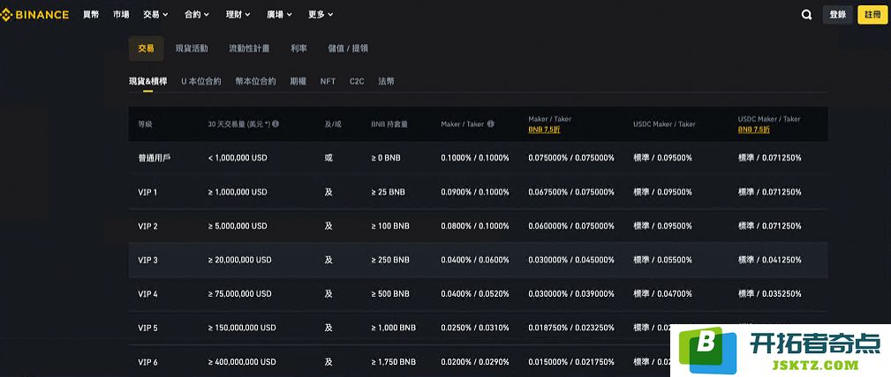Click the 標準 / 0.035250% USDC discount cell
The width and height of the screenshot is (891, 377).
(770, 294)
